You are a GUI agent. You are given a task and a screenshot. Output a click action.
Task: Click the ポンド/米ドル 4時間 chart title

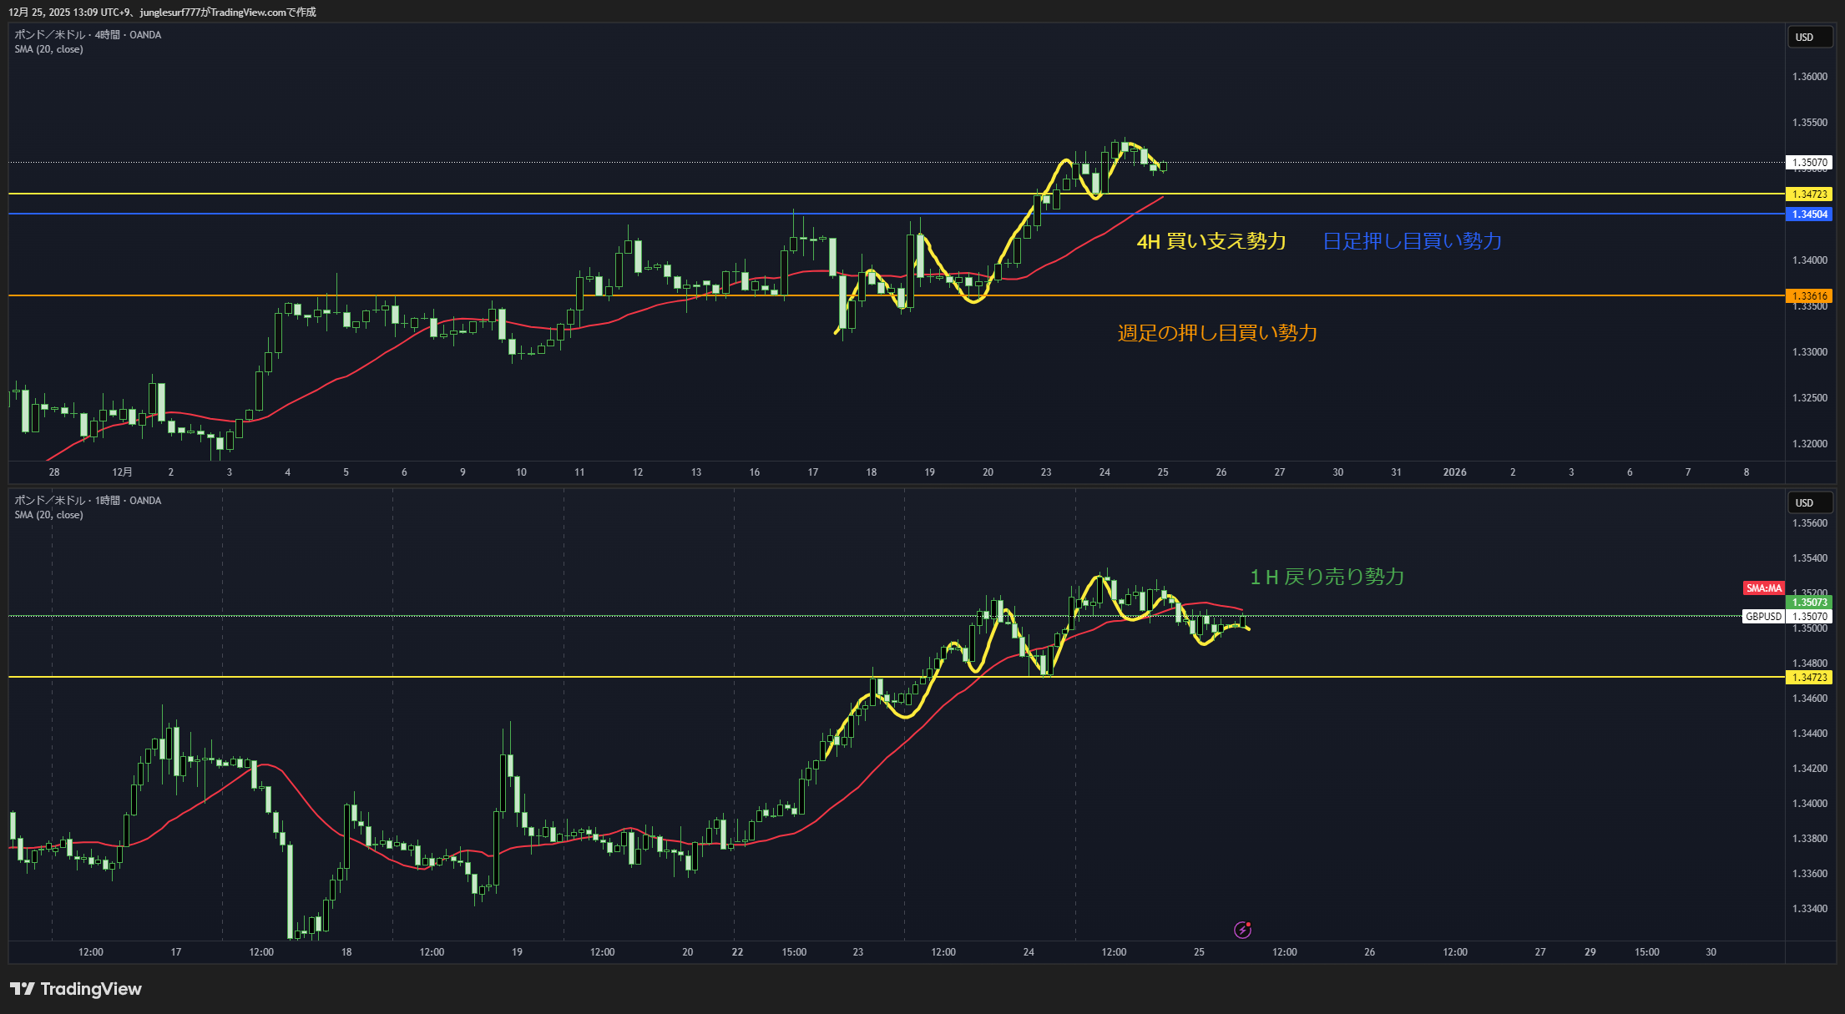point(88,35)
